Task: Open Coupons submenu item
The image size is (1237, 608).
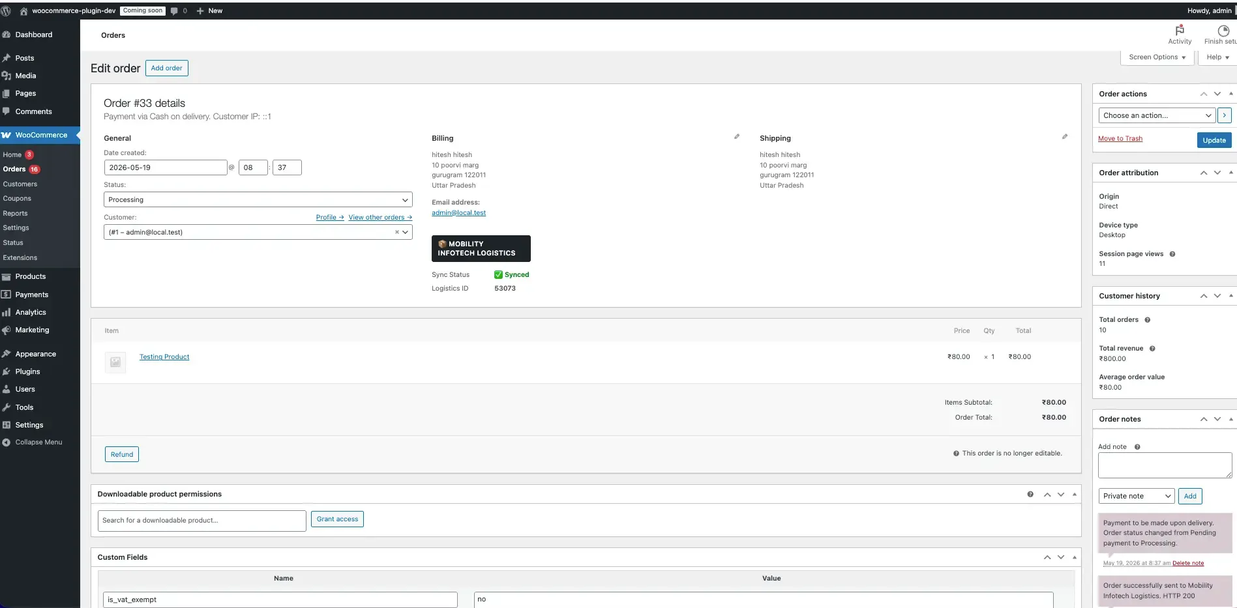Action: point(17,199)
